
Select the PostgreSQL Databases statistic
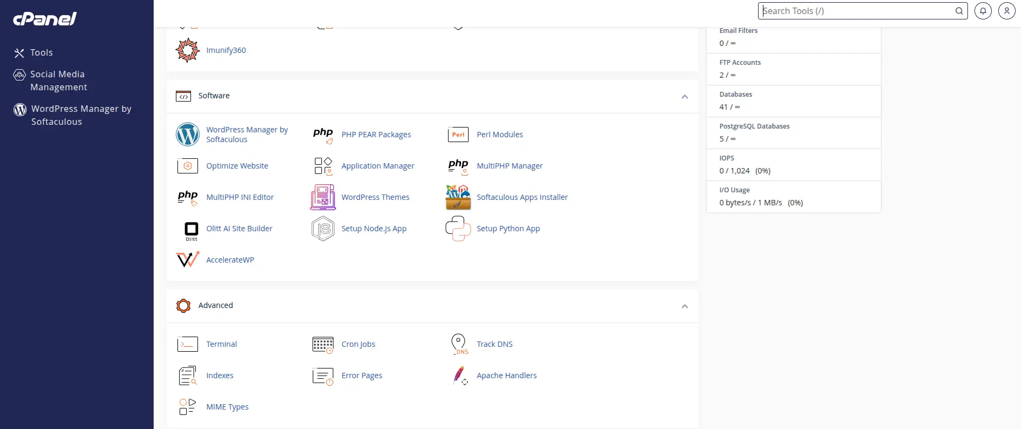[794, 133]
